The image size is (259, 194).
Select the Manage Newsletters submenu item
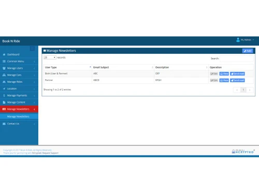coord(19,116)
